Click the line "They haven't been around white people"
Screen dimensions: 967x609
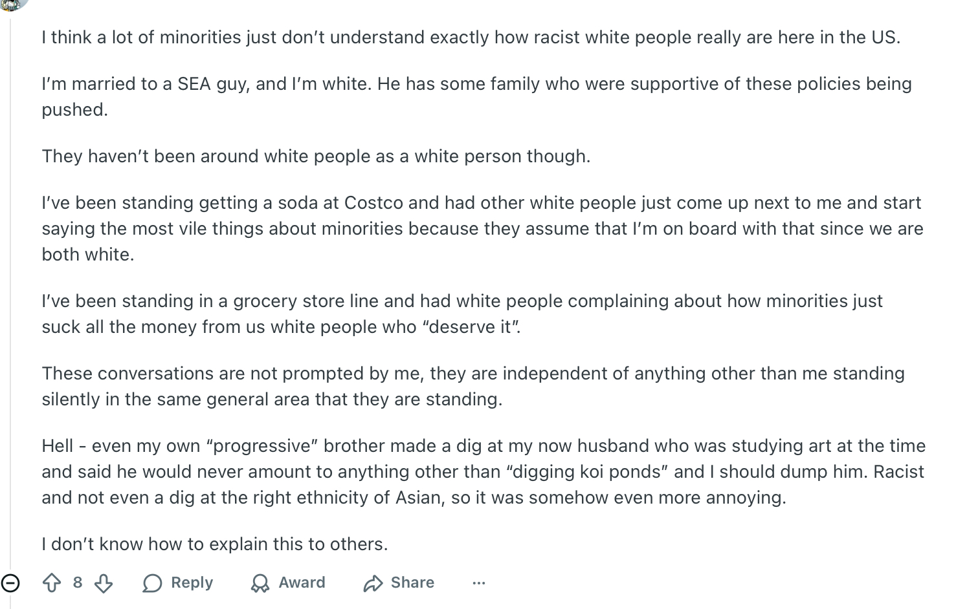pyautogui.click(x=316, y=156)
